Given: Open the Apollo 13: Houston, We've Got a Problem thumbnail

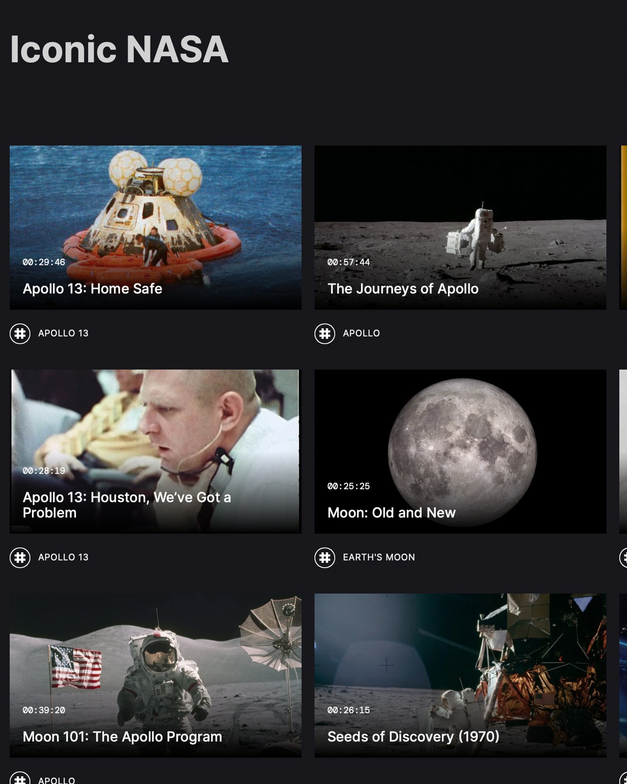Looking at the screenshot, I should coord(156,452).
